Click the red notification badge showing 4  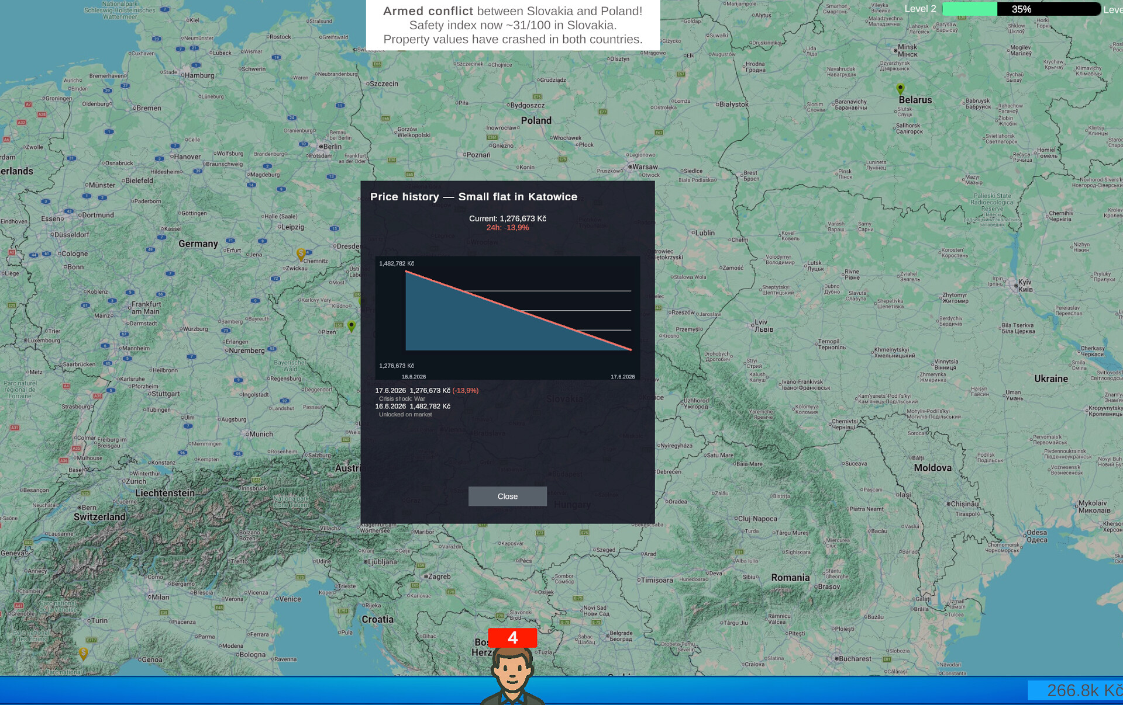512,637
